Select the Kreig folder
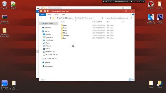Viewport: 166px width, 93px height. [x=65, y=30]
